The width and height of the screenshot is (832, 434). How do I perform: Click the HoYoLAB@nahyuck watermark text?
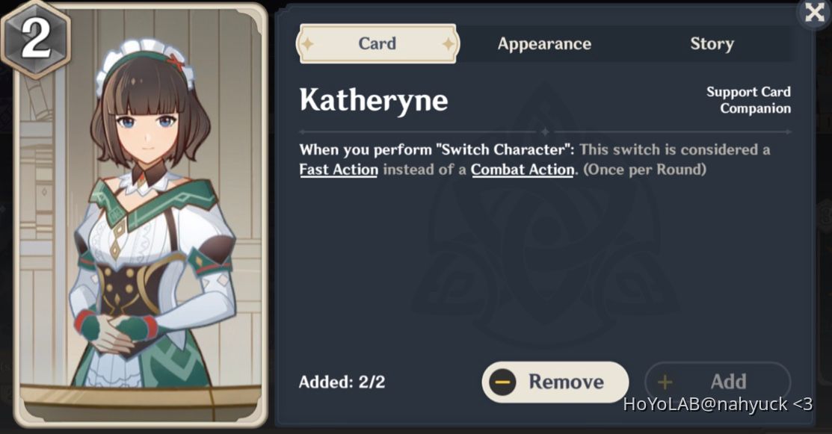pyautogui.click(x=718, y=404)
